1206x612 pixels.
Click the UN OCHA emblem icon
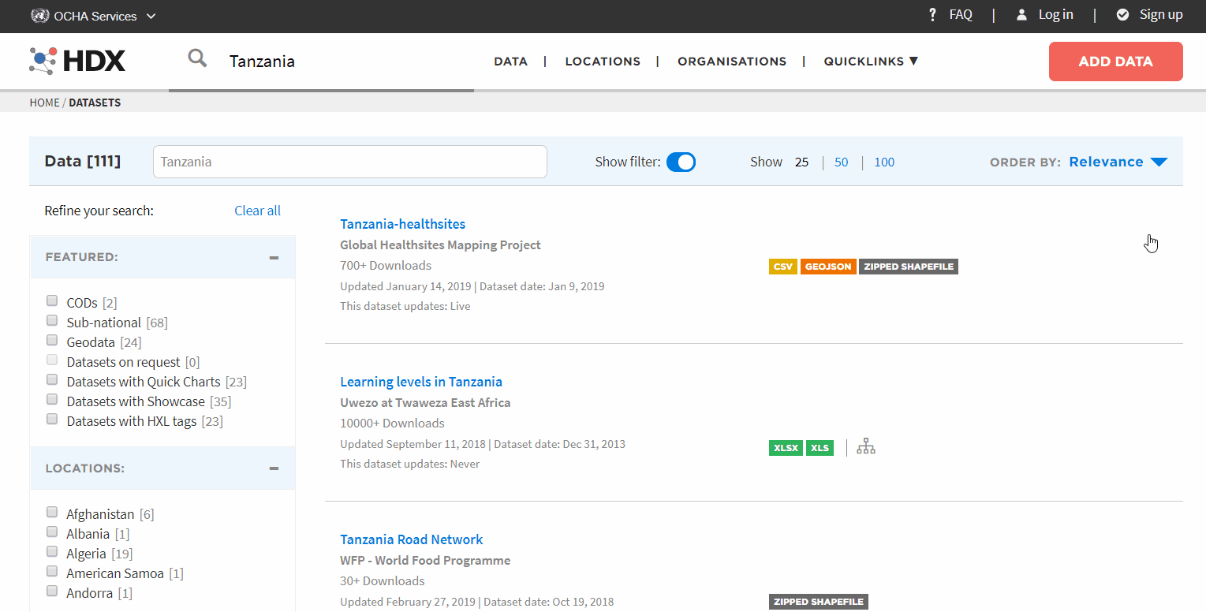coord(39,15)
